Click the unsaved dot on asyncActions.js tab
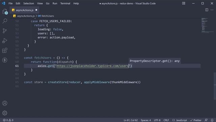 36,10
